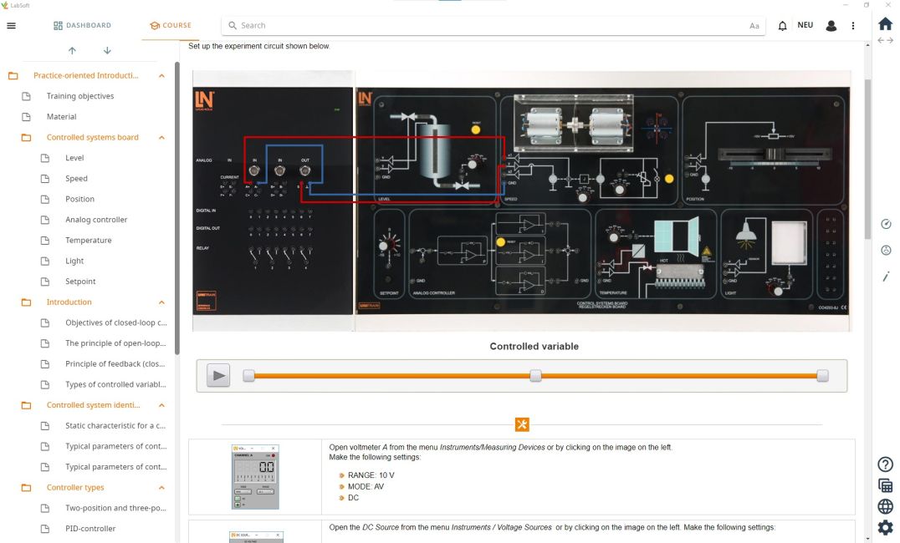This screenshot has height=543, width=900.
Task: Click the Controller types folder icon
Action: pyautogui.click(x=27, y=488)
